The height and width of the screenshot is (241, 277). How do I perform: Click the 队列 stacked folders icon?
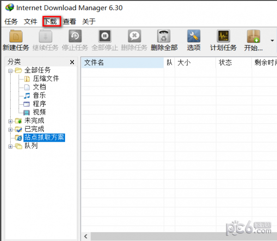pyautogui.click(x=18, y=146)
